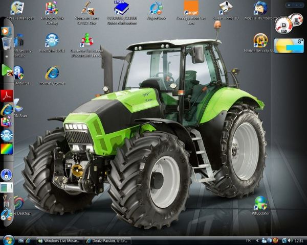Open the Recycle Bin in the dock
This screenshot has height=245, width=307.
point(7,43)
